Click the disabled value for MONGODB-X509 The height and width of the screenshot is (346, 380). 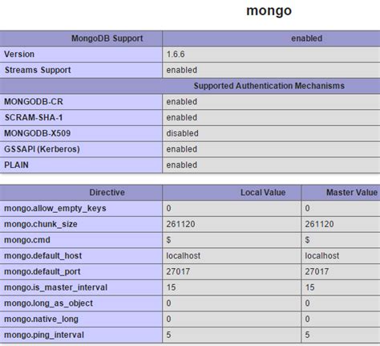point(183,133)
